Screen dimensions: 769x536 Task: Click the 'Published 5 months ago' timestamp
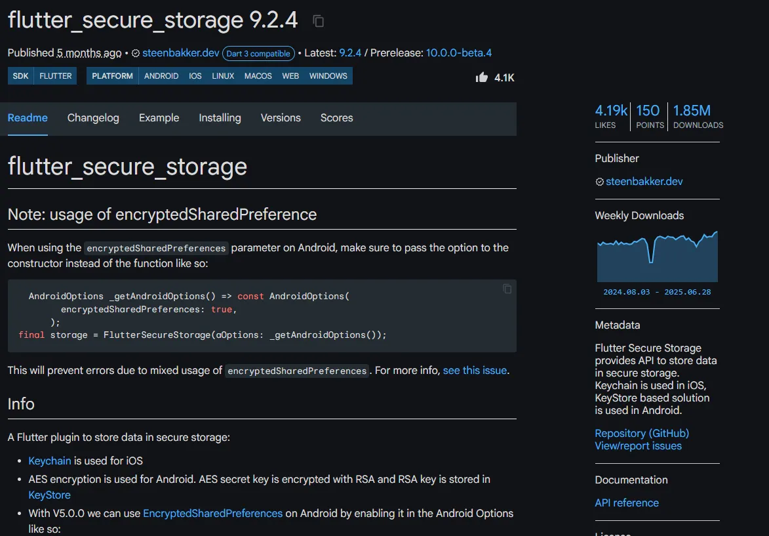tap(65, 53)
